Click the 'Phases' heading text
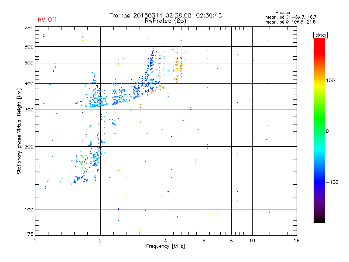Image resolution: width=349 pixels, height=262 pixels. tap(282, 13)
